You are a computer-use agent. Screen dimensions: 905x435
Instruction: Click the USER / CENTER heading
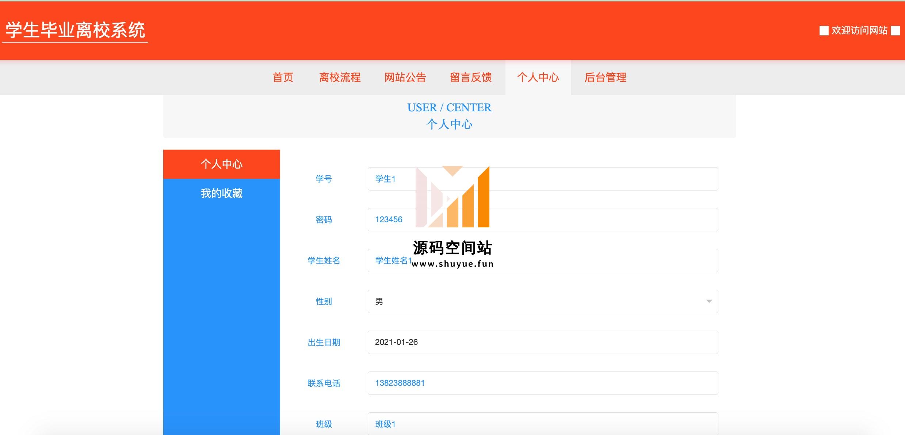[449, 107]
